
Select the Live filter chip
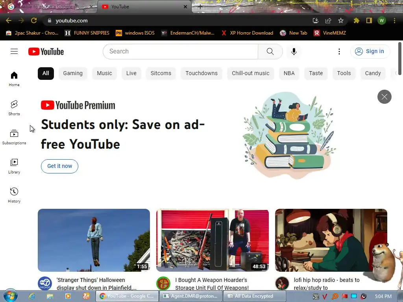131,73
